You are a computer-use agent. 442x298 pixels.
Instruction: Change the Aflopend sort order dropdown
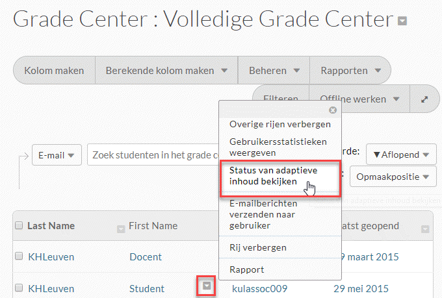[400, 155]
